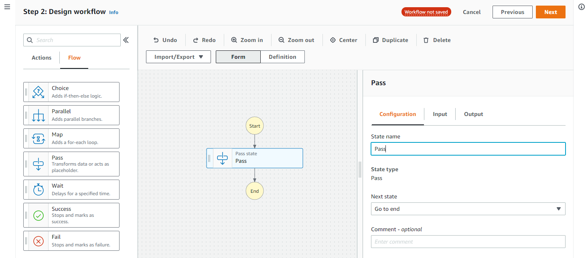The height and width of the screenshot is (258, 588).
Task: Grab the drag handle on the Wait card
Action: (x=26, y=190)
